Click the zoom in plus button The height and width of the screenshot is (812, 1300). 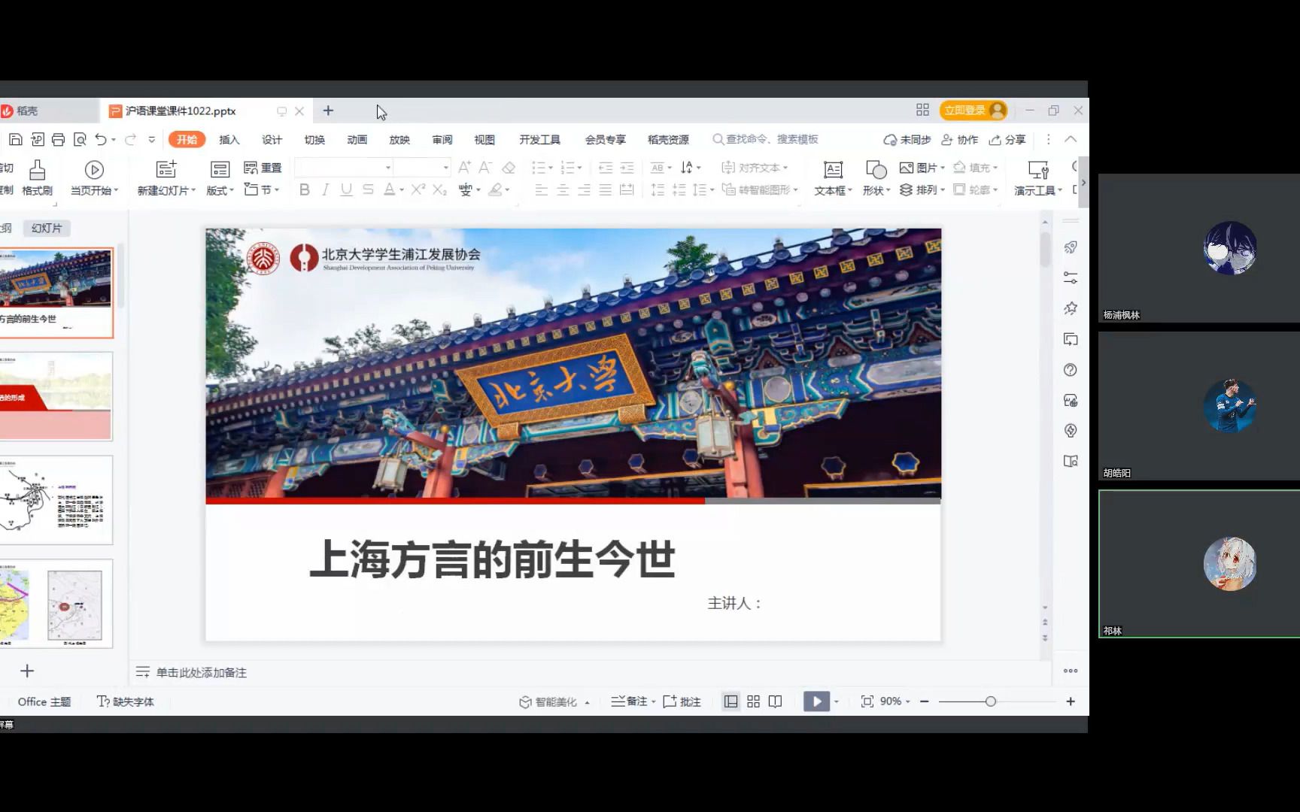pos(1071,701)
